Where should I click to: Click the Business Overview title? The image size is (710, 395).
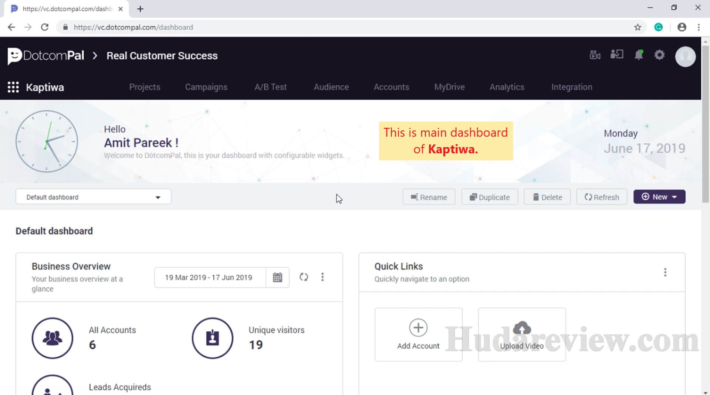pos(71,266)
